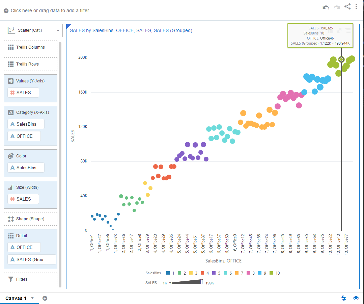Screen dimensions: 364x304
Task: Click the left panel vertical scrollbar
Action: point(60,164)
